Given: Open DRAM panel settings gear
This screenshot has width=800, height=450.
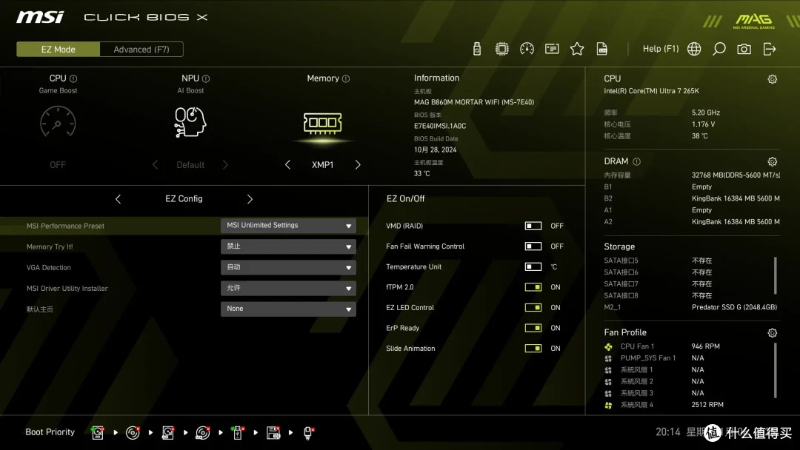Looking at the screenshot, I should [773, 161].
